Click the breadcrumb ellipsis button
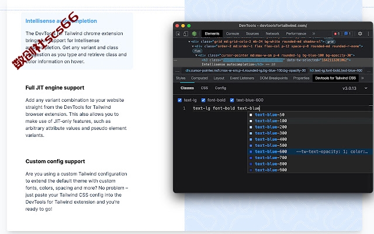 (x=177, y=71)
